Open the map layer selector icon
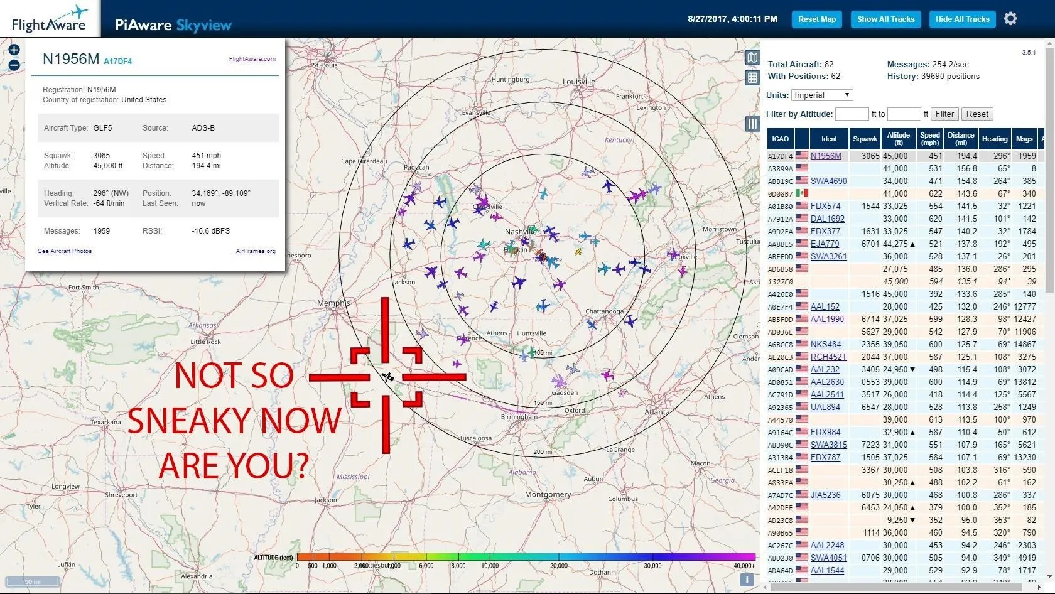 coord(752,58)
